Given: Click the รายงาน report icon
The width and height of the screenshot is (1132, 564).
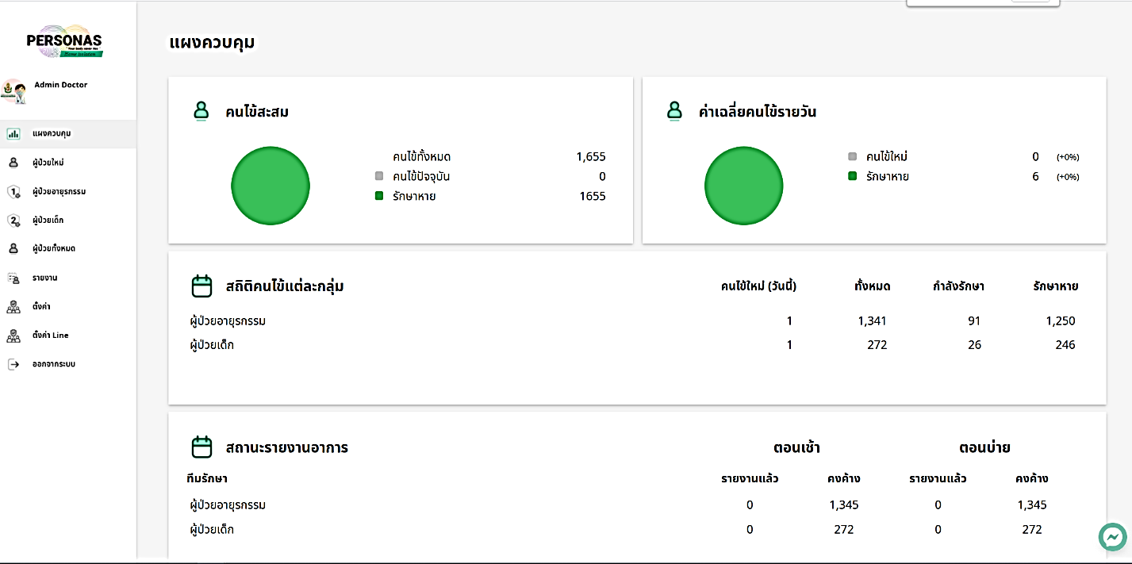Looking at the screenshot, I should [13, 278].
